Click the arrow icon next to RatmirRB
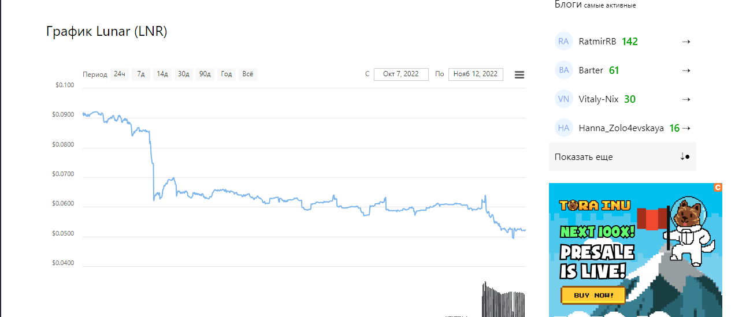Viewport: 746px width, 317px height. coord(686,42)
